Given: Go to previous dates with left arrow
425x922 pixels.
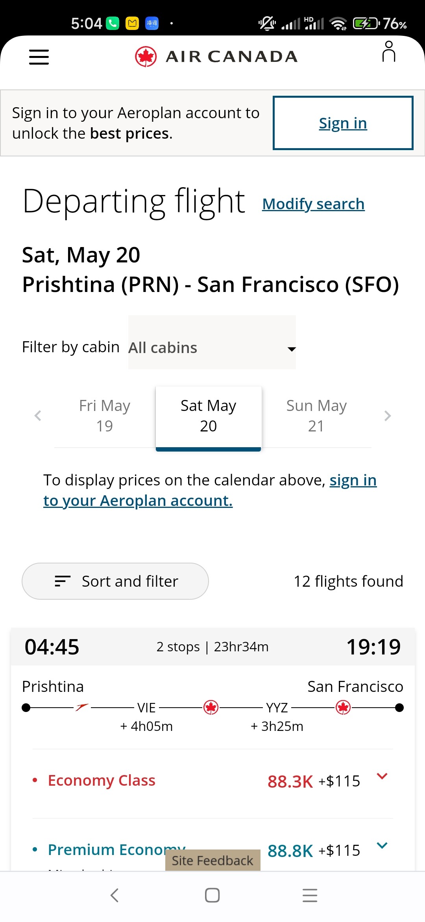Looking at the screenshot, I should click(38, 416).
